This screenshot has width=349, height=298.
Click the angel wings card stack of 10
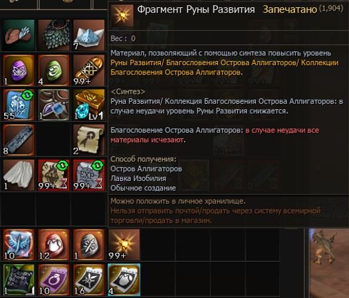pyautogui.click(x=19, y=245)
